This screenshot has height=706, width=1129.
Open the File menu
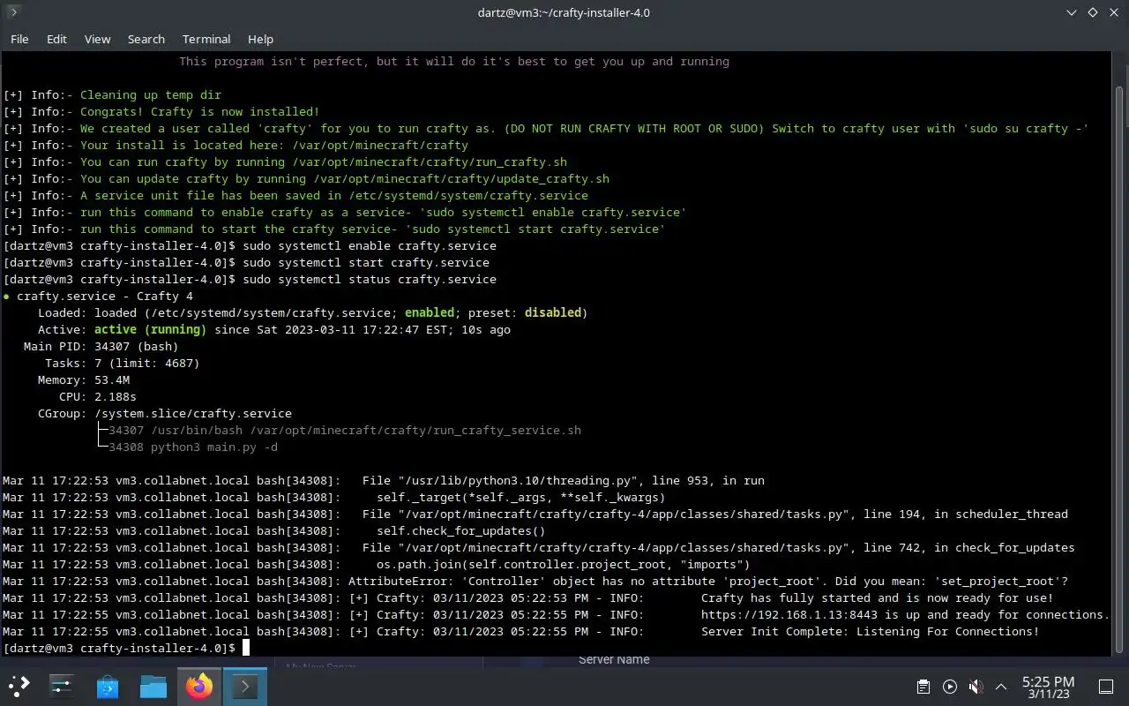click(19, 39)
